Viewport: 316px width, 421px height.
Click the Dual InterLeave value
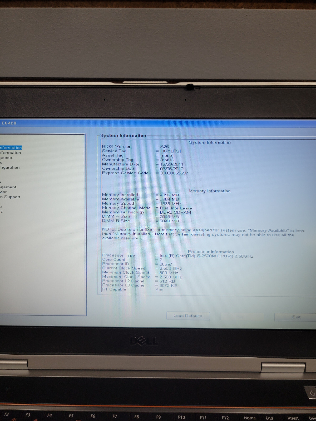tap(176, 208)
